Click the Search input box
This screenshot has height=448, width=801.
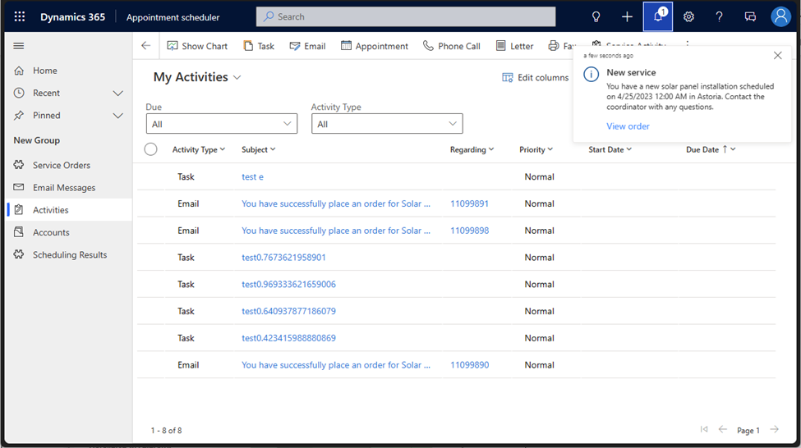(406, 16)
